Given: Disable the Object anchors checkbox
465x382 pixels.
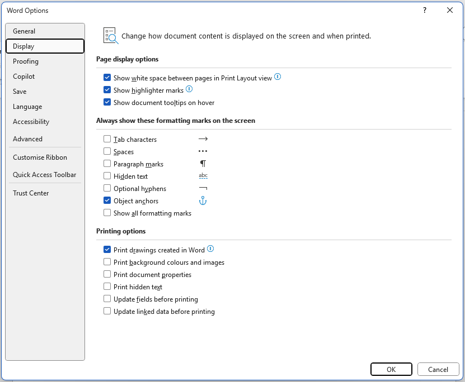Looking at the screenshot, I should [106, 200].
